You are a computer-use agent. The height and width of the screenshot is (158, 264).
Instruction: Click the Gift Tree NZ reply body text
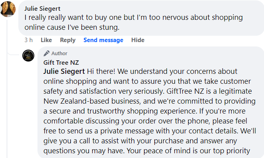(x=150, y=111)
